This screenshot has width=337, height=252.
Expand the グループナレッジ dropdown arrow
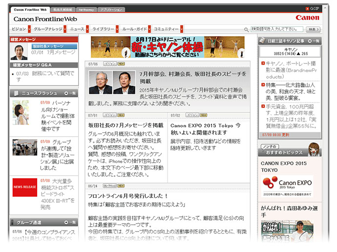(65, 29)
